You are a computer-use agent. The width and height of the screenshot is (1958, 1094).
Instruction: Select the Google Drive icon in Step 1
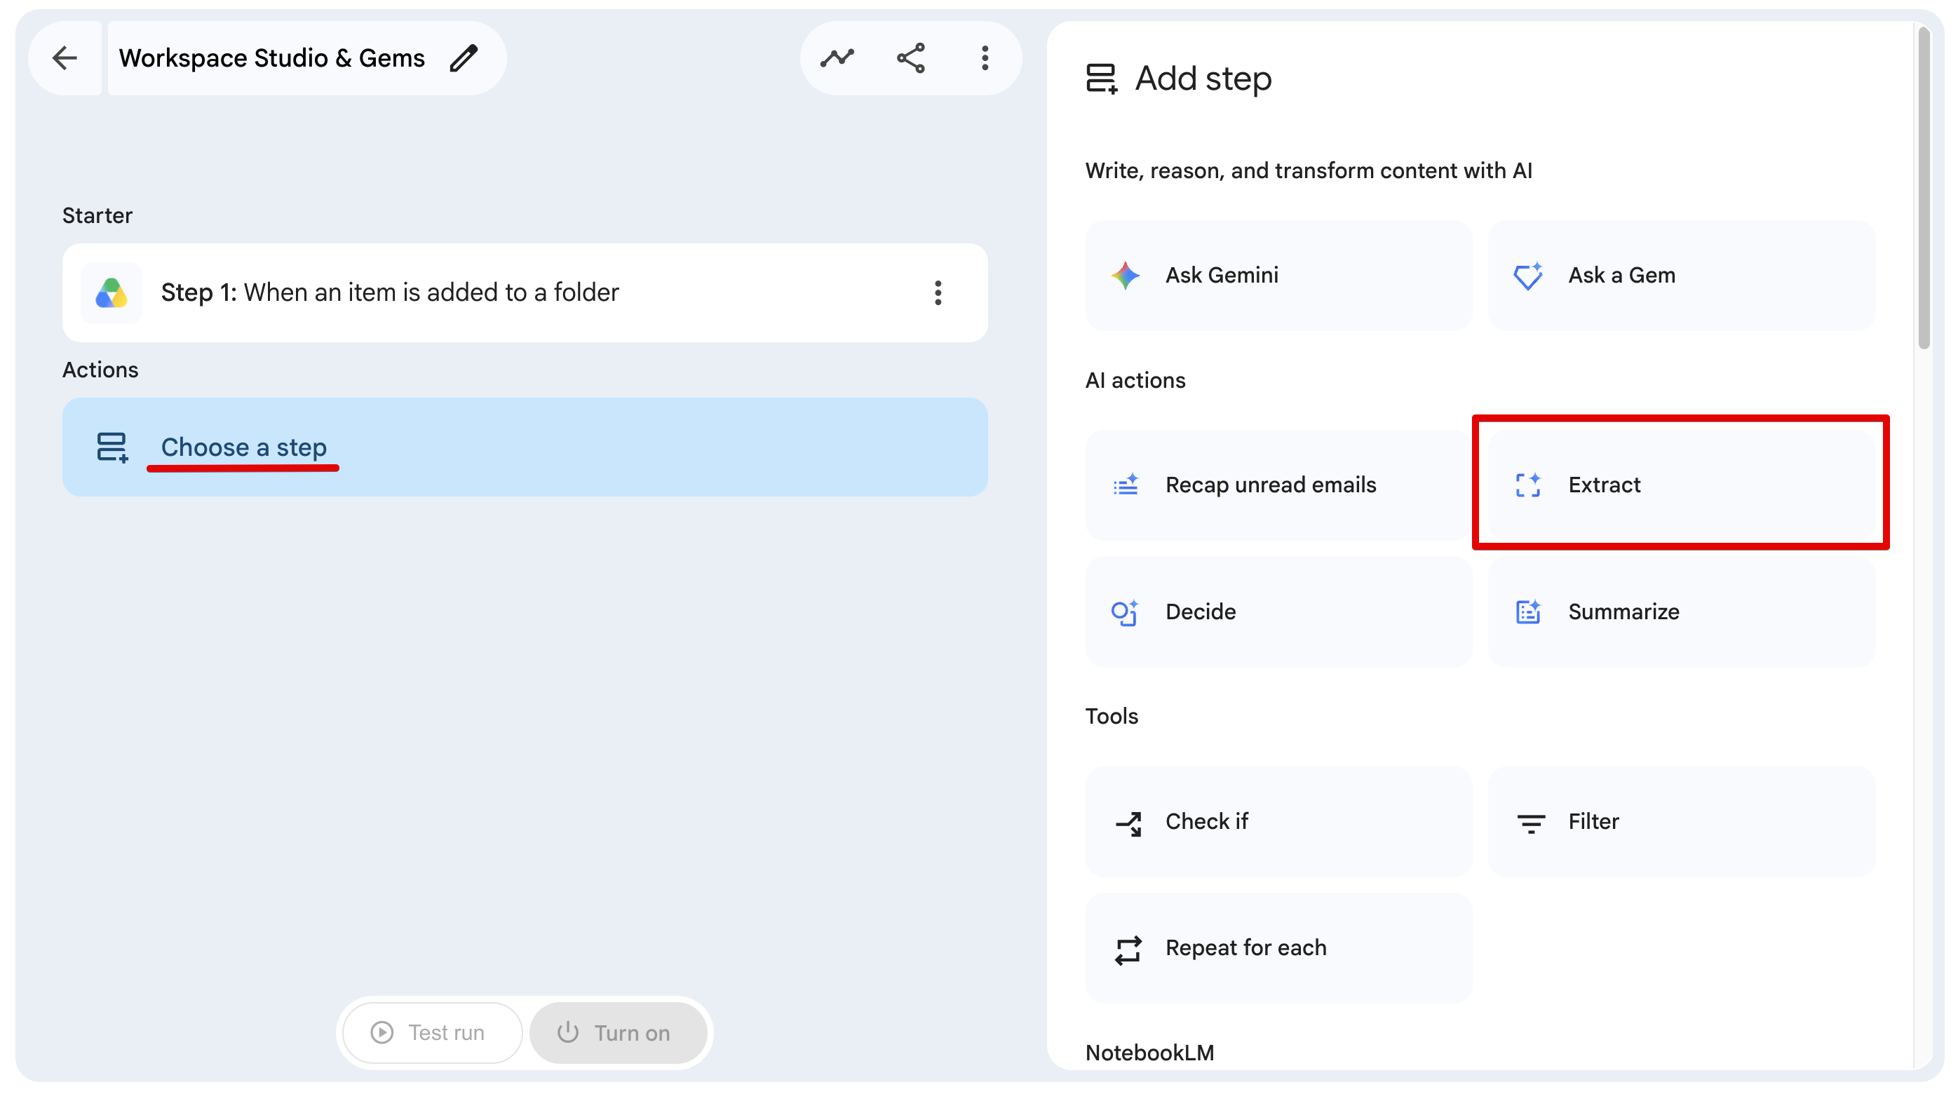pos(111,292)
